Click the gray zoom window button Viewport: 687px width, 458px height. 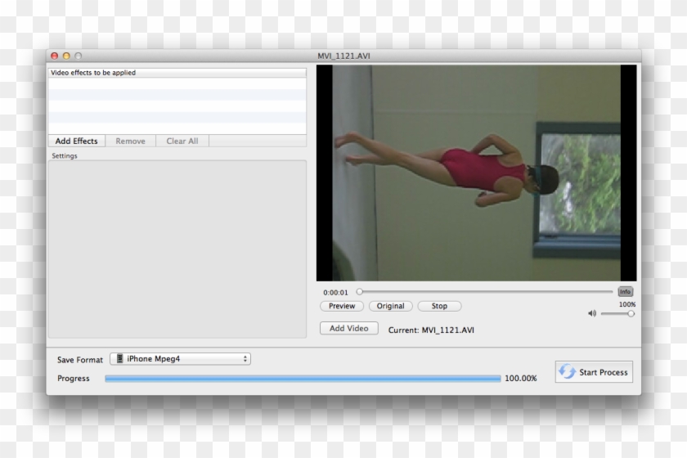coord(78,56)
